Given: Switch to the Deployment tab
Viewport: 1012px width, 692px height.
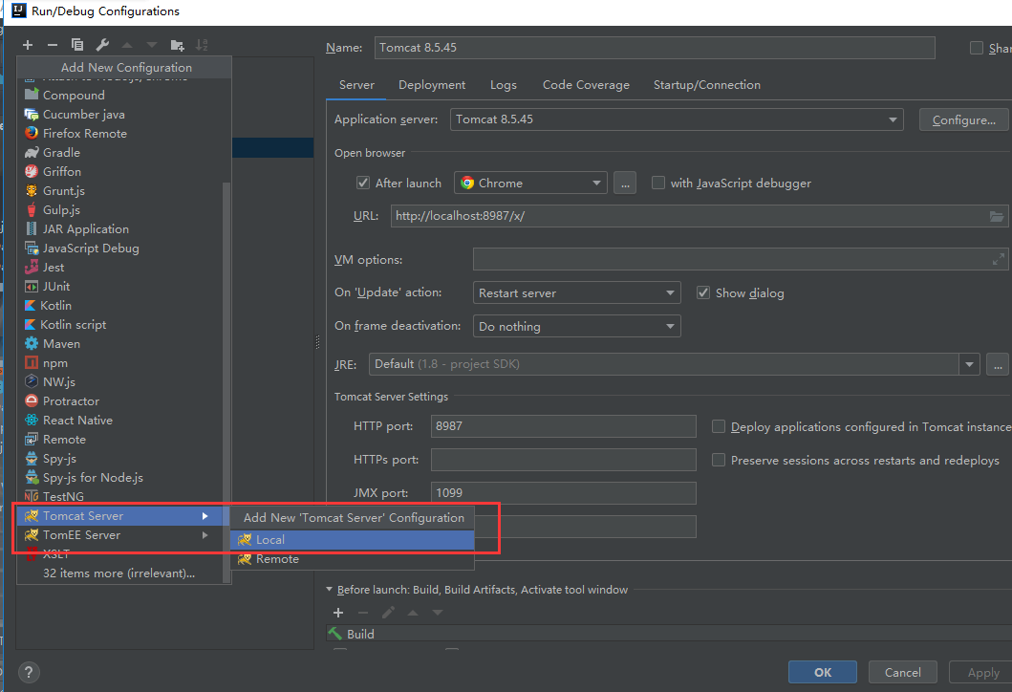Looking at the screenshot, I should click(432, 85).
